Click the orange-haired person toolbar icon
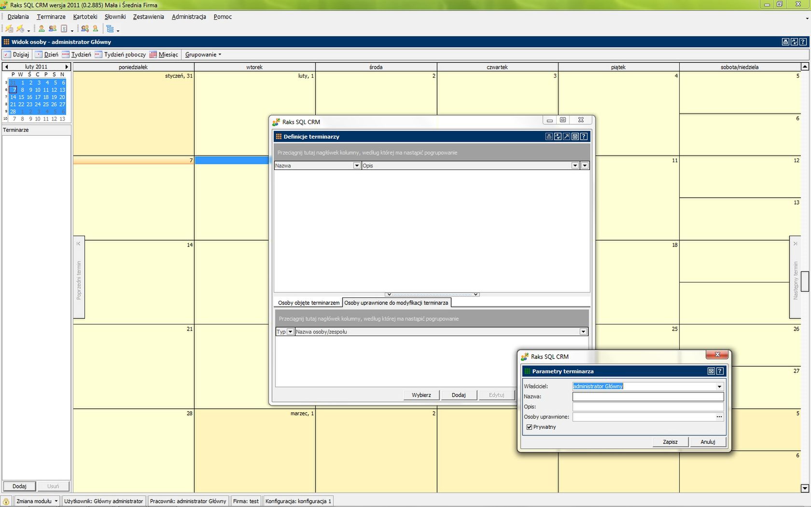The image size is (811, 507). point(96,29)
